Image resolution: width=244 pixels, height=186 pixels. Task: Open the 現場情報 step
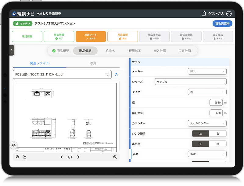click(27, 36)
